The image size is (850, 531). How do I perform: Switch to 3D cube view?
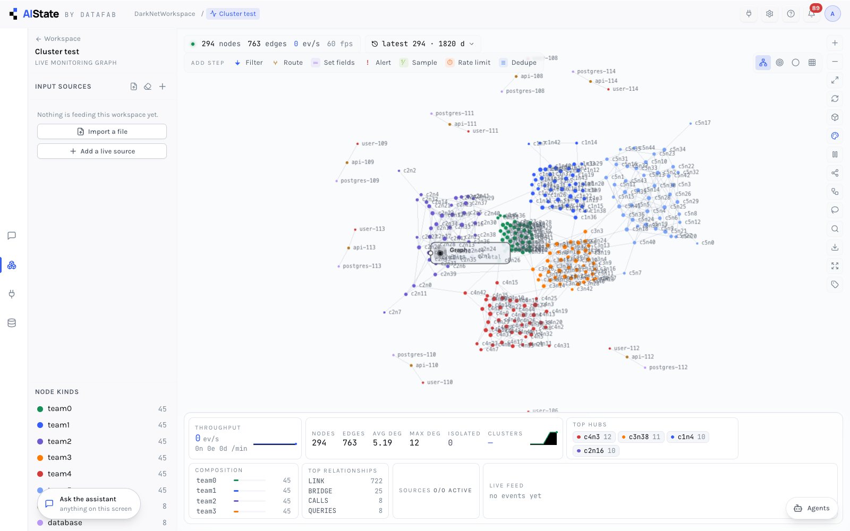point(835,117)
